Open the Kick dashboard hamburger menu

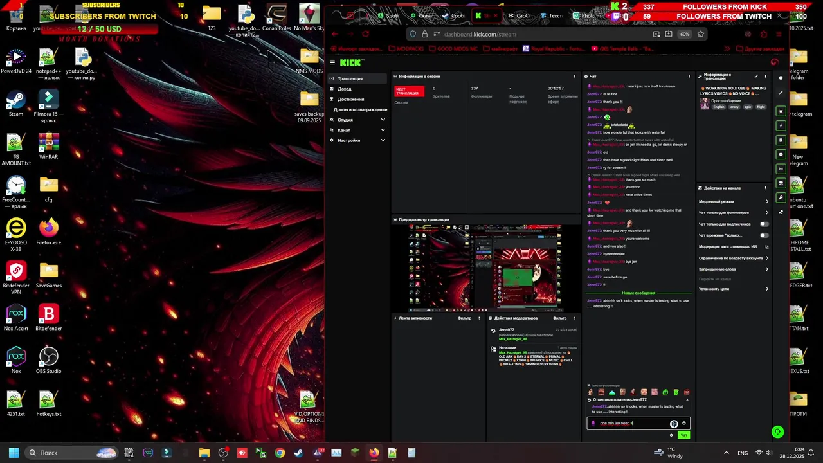(x=332, y=62)
